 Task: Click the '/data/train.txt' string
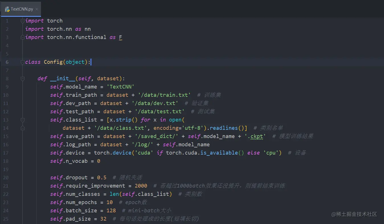pos(164,95)
